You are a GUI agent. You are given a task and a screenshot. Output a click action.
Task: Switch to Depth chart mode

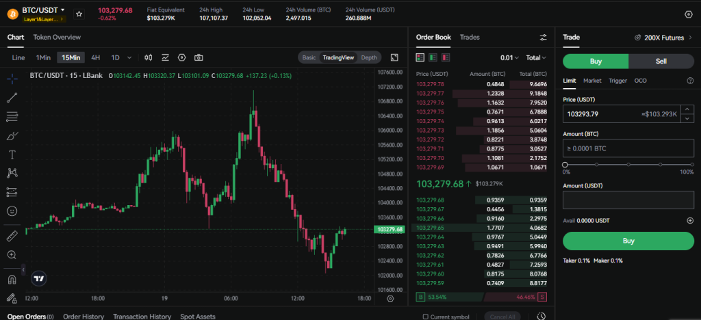(x=369, y=57)
